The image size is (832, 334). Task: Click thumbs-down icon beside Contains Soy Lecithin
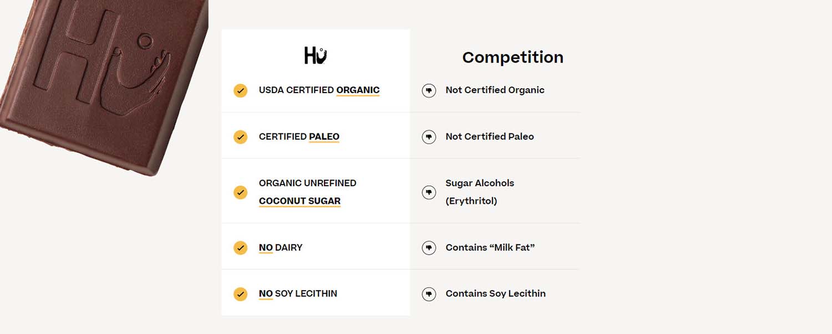(429, 294)
